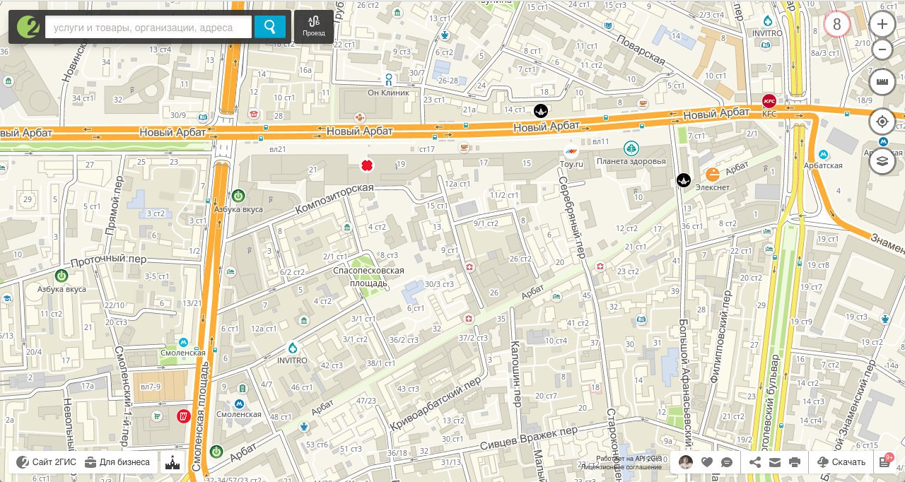Click the coffee cup icon near ст17

click(x=464, y=147)
